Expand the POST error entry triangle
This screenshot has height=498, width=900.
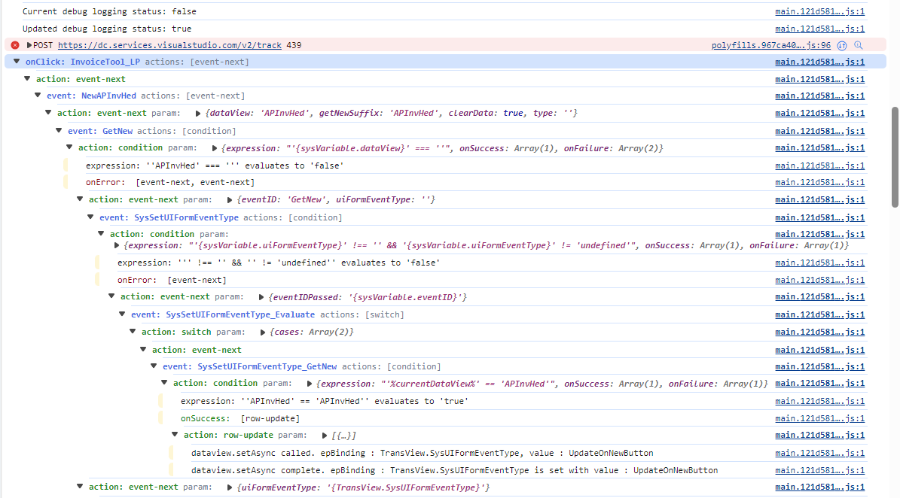pos(29,45)
